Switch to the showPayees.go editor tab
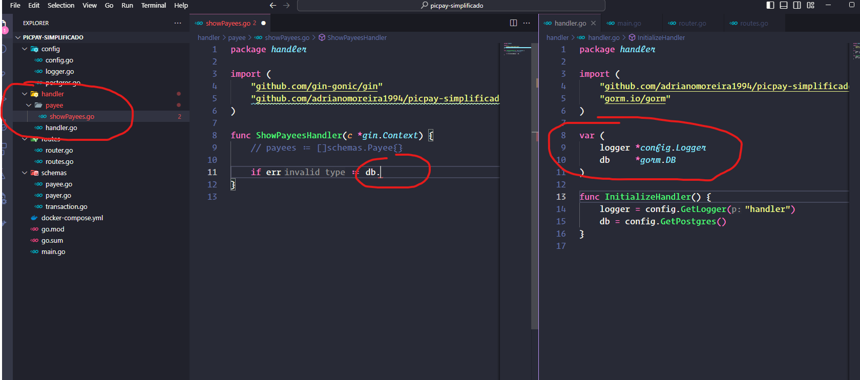This screenshot has height=380, width=860. 230,23
